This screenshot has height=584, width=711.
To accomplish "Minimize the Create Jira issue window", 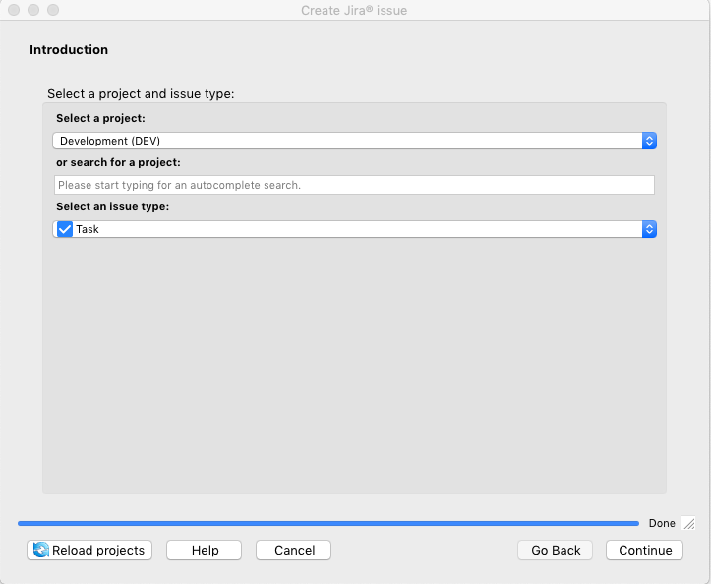I will [x=33, y=10].
